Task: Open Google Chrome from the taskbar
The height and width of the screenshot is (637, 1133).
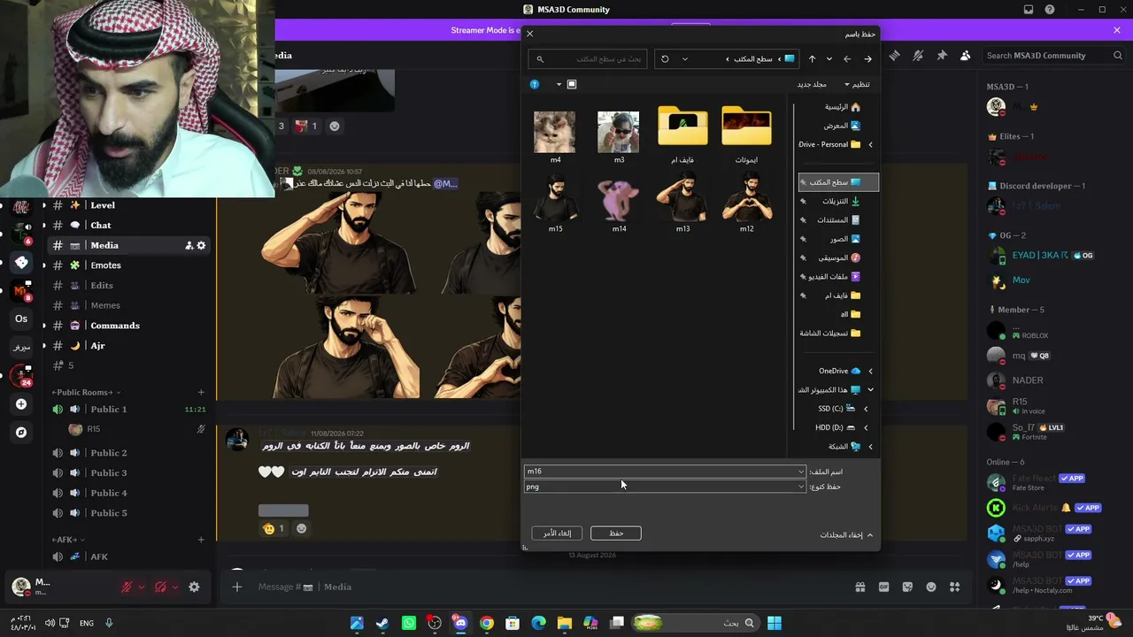Action: pyautogui.click(x=487, y=623)
